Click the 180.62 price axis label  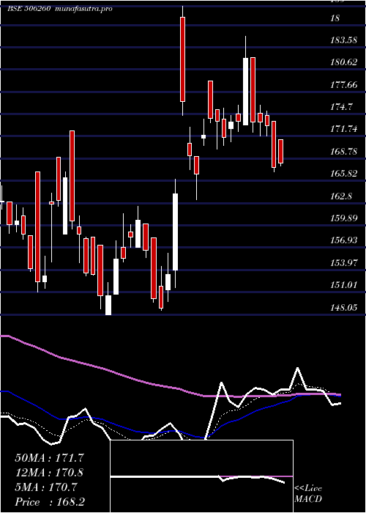(x=344, y=62)
